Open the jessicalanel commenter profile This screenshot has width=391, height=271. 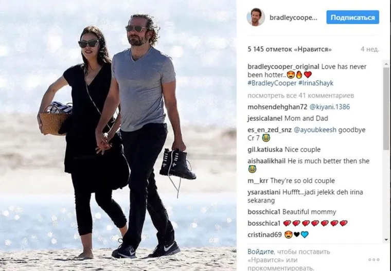265,118
